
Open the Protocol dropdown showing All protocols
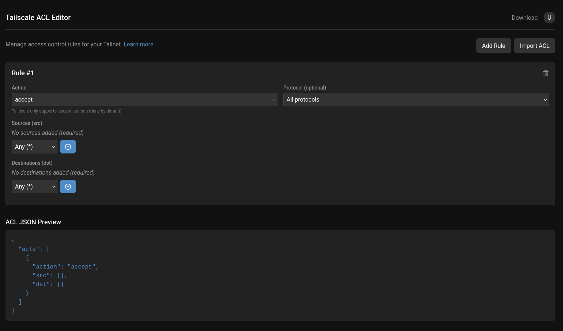pyautogui.click(x=416, y=100)
